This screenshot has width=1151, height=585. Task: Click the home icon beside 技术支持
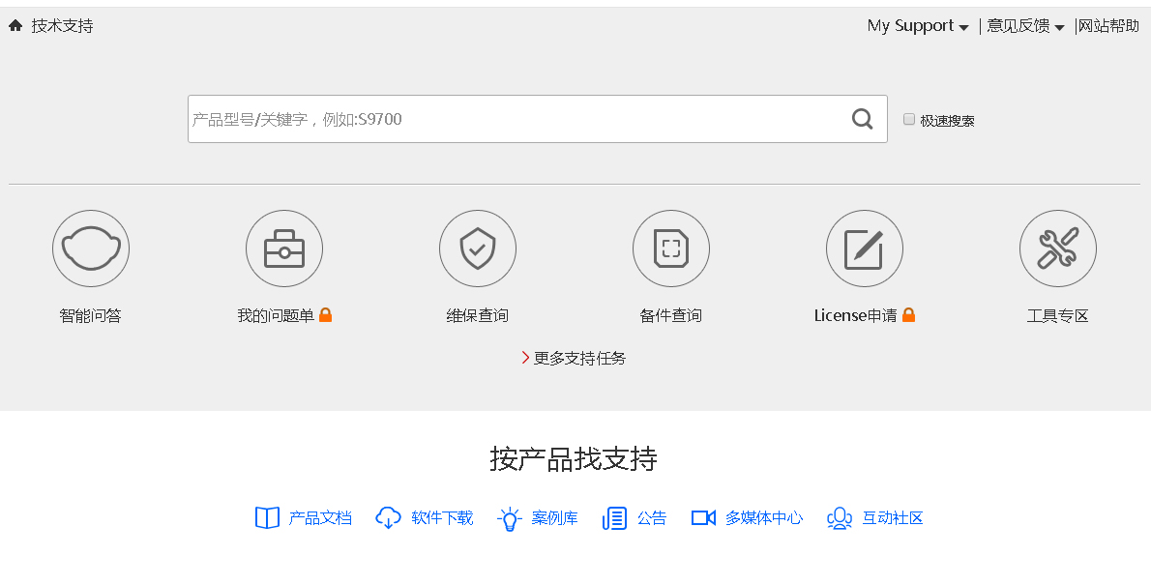pyautogui.click(x=15, y=26)
